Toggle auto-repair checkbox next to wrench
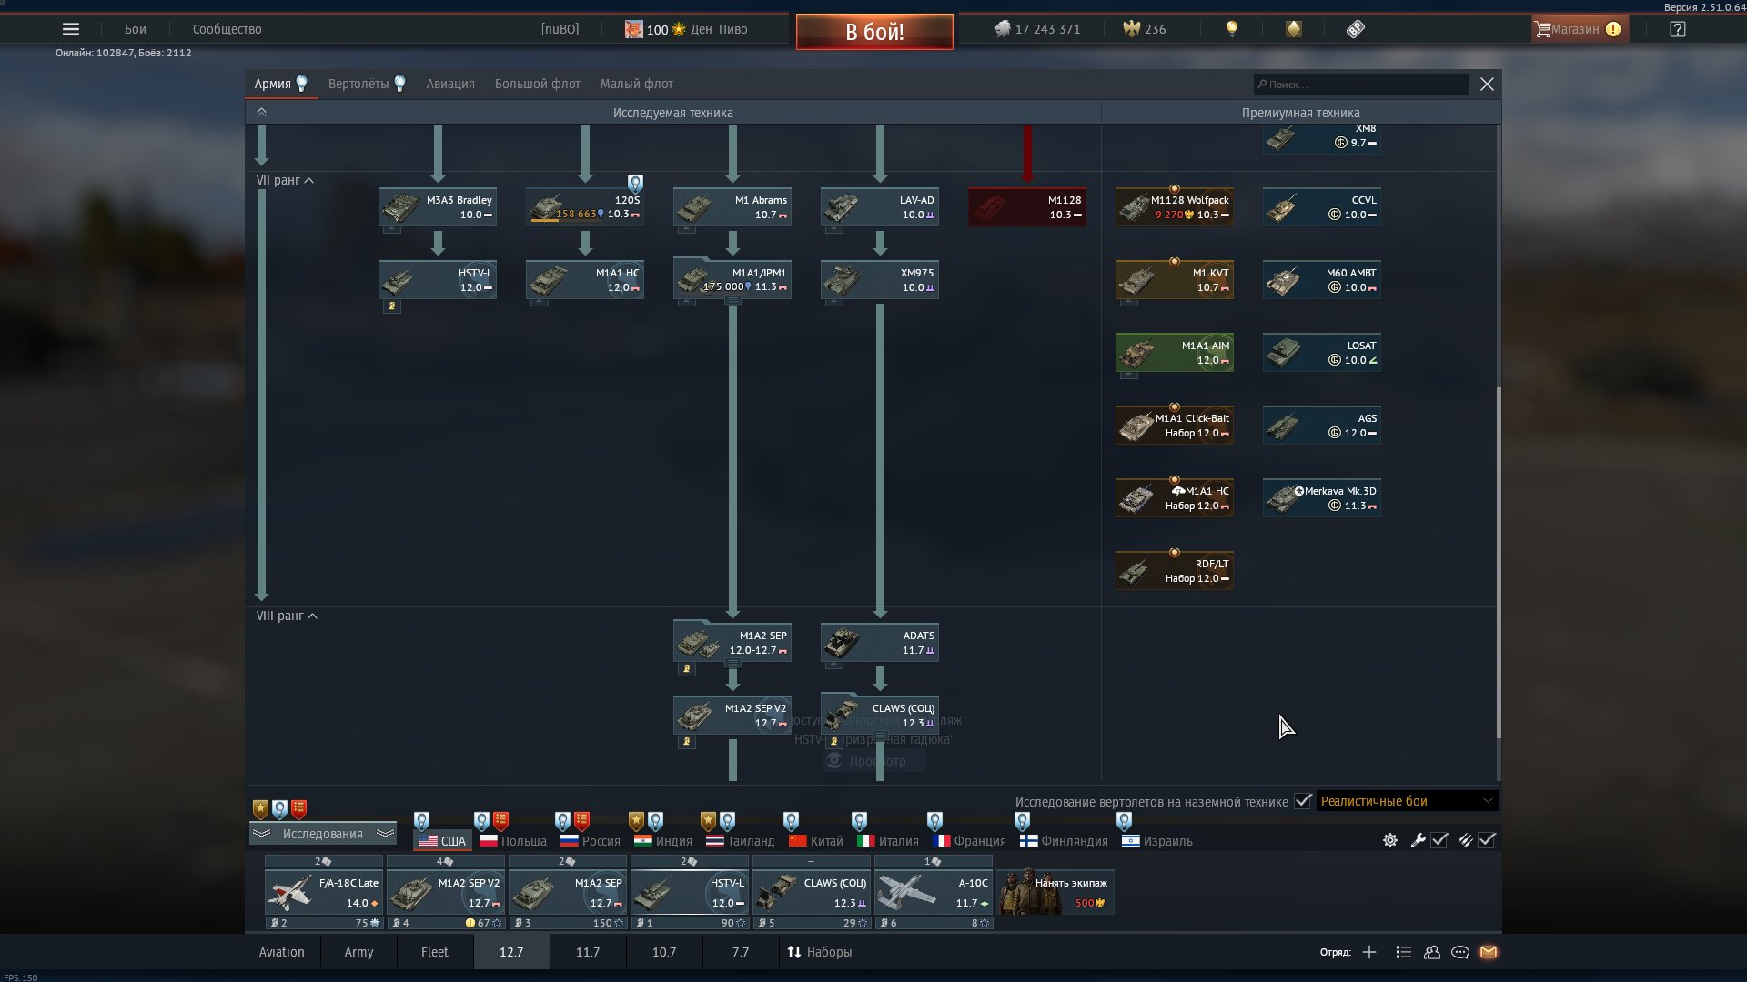Viewport: 1747px width, 982px height. point(1439,840)
